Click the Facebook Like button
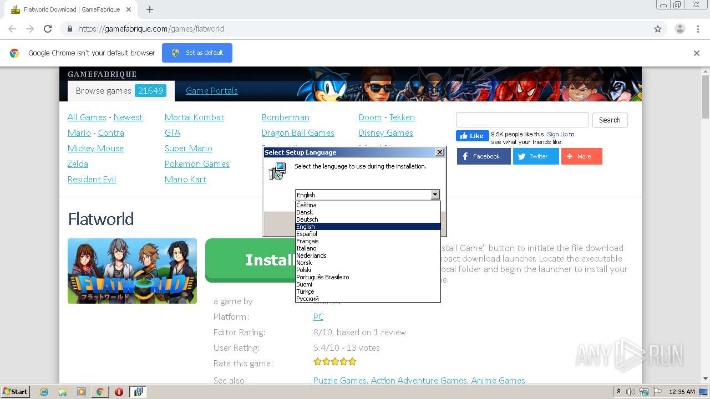The width and height of the screenshot is (710, 399). (472, 136)
